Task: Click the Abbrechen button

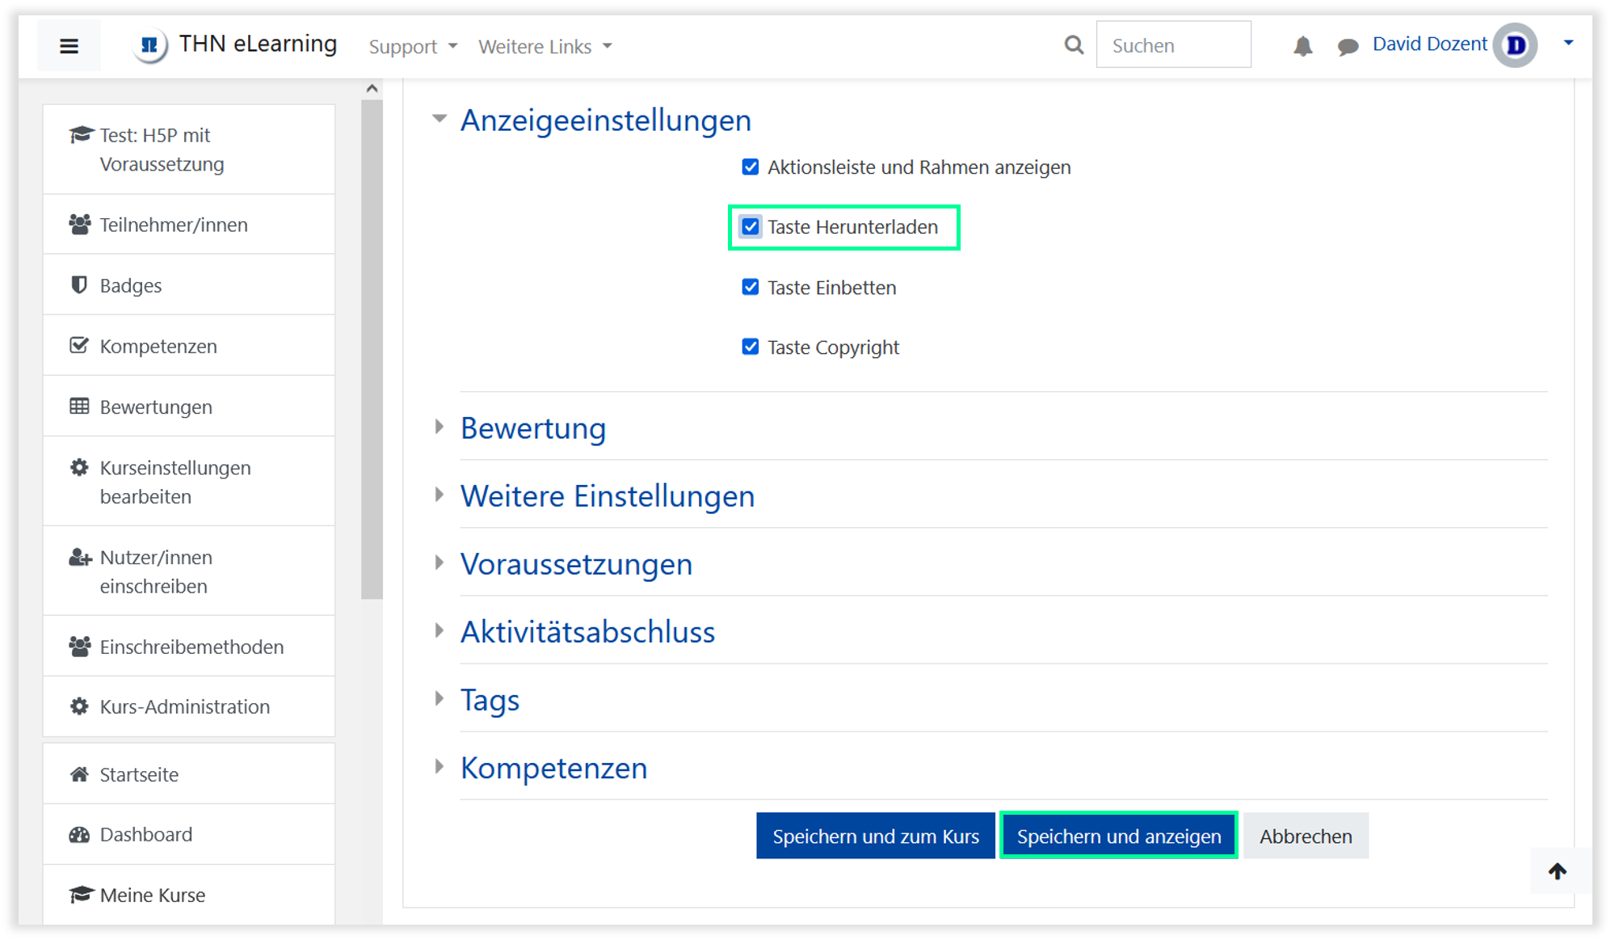Action: click(1305, 836)
